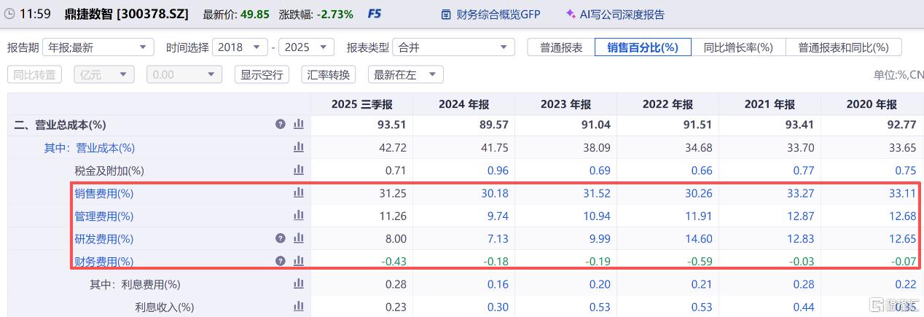Click the clock icon by 11:59
The height and width of the screenshot is (317, 924).
point(9,13)
